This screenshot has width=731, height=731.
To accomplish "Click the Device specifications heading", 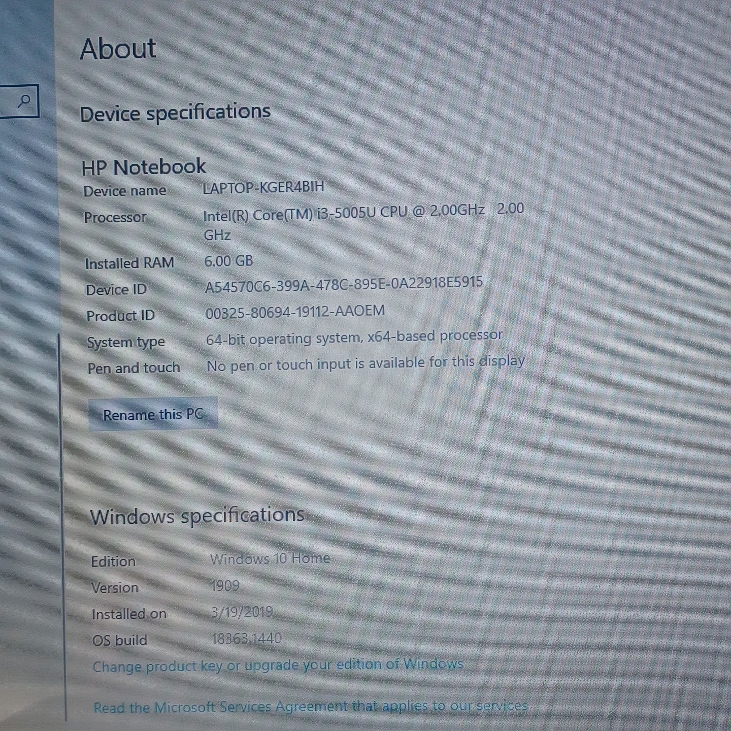I will (175, 112).
